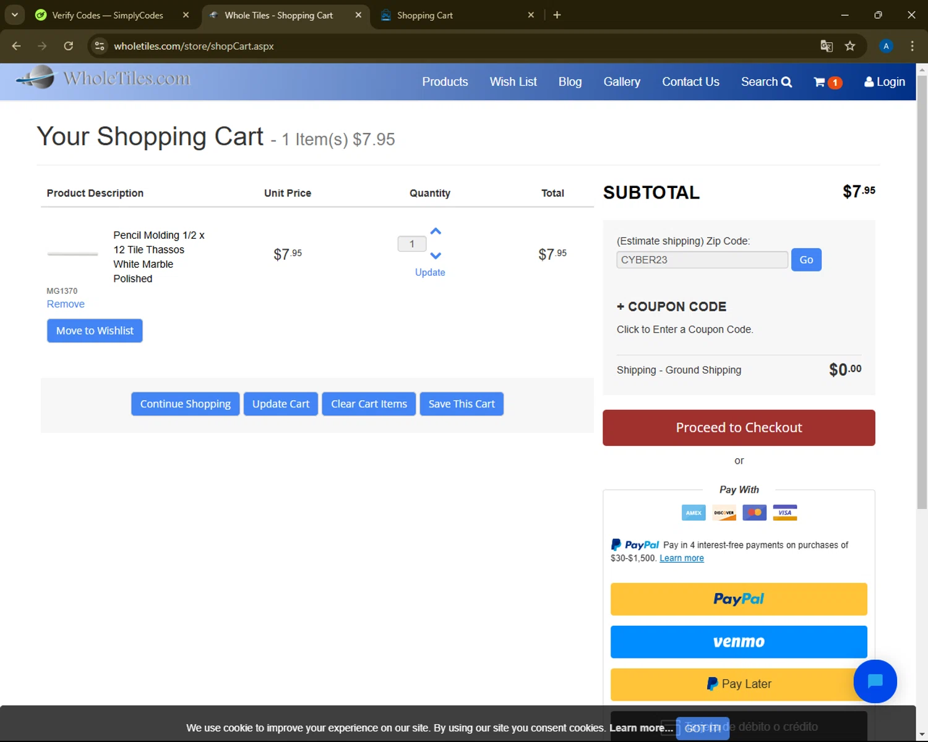Screen dimensions: 928x742
Task: Open the blue chat bubble widget
Action: 875,681
